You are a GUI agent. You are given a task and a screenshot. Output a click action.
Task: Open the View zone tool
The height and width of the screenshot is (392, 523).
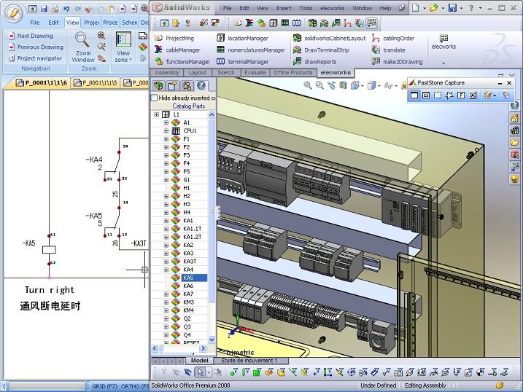coord(123,47)
